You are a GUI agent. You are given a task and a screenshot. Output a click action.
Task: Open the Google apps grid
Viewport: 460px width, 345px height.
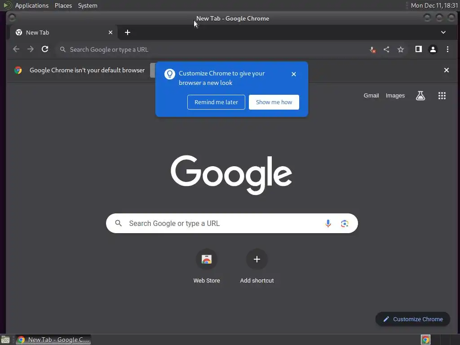pyautogui.click(x=442, y=96)
